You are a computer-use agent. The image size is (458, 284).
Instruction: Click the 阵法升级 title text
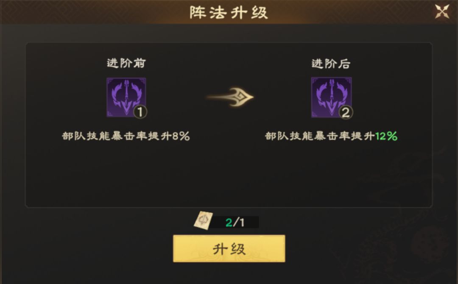click(x=229, y=13)
